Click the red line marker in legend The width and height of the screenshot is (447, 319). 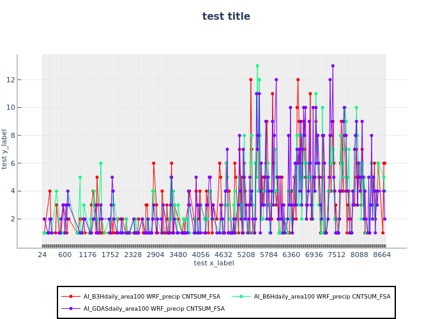coord(70,296)
